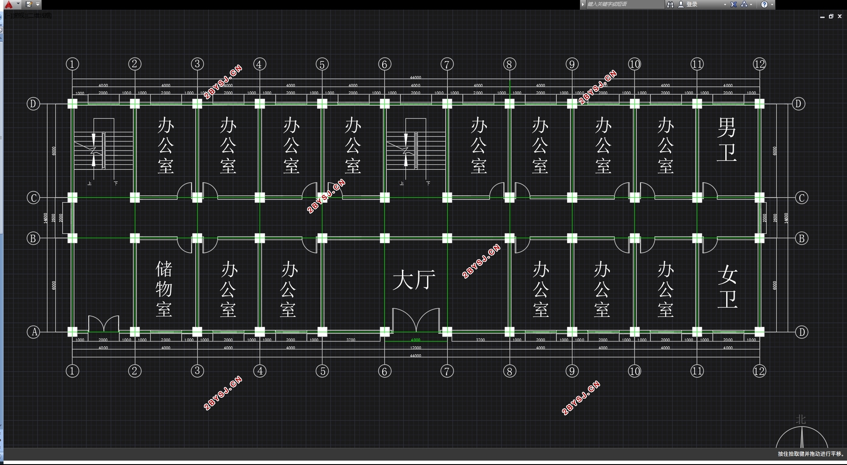Open the [-] viewport controls menu
Screen dimensions: 847x465
(x=9, y=16)
